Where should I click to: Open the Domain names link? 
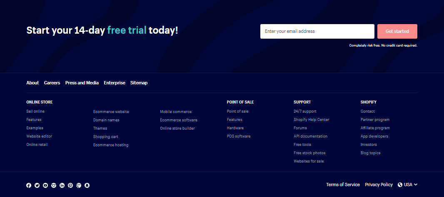tap(106, 120)
